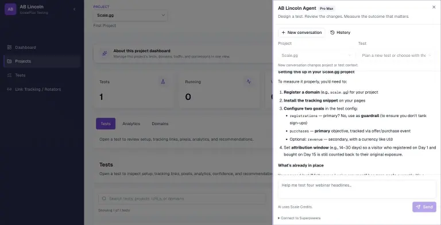Click 'Setting this up in your Scale.gg project' heading
This screenshot has width=441, height=225.
coord(316,72)
